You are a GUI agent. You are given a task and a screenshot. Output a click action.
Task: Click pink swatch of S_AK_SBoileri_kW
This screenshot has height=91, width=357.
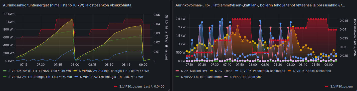pyautogui.click(x=178, y=71)
